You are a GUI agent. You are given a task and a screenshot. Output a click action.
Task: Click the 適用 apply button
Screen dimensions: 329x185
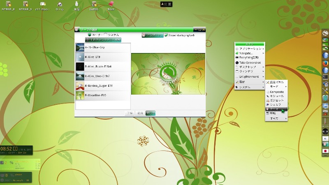click(140, 113)
